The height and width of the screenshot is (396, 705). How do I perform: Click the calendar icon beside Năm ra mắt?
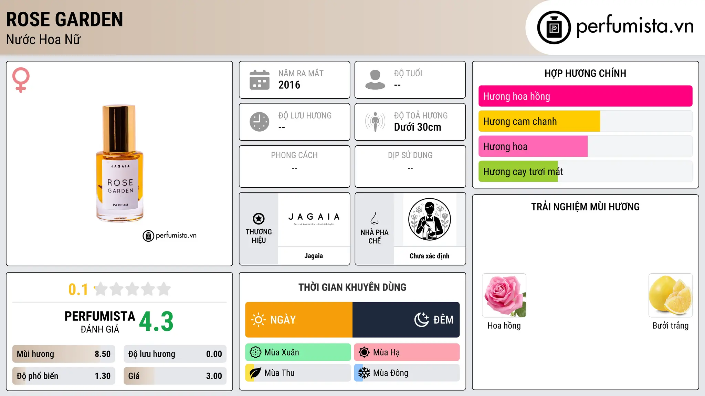[260, 80]
